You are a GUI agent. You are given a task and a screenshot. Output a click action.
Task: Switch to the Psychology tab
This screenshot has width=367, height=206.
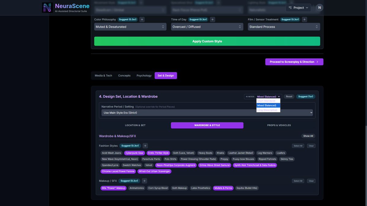[x=144, y=76]
